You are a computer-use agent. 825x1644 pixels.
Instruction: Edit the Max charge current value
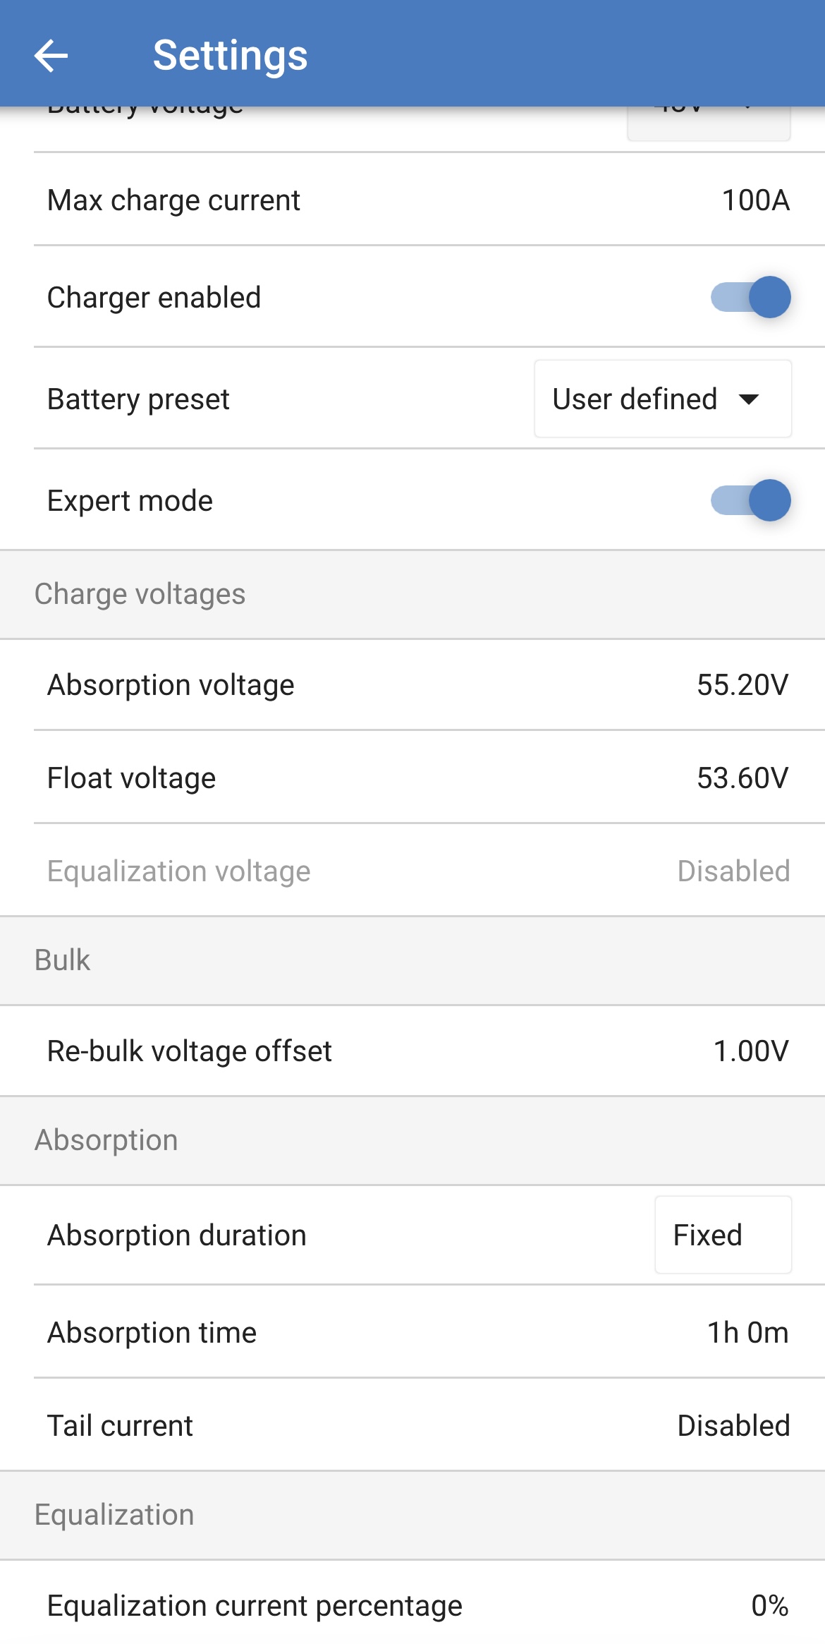[754, 200]
